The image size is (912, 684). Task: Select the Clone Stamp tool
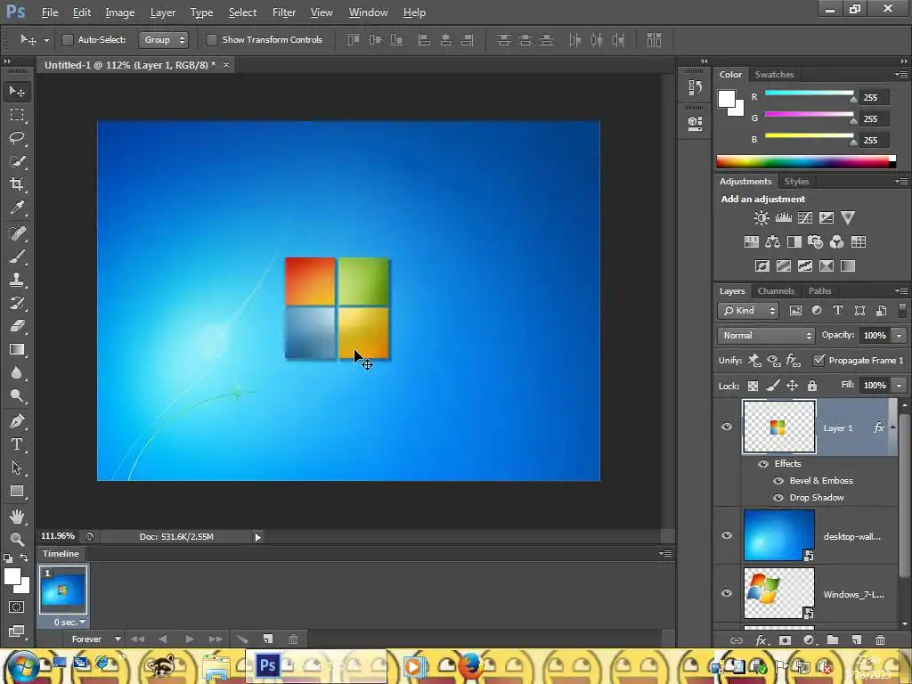[17, 280]
